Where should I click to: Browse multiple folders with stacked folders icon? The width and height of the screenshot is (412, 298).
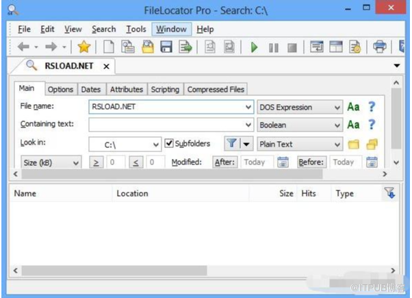click(x=372, y=144)
